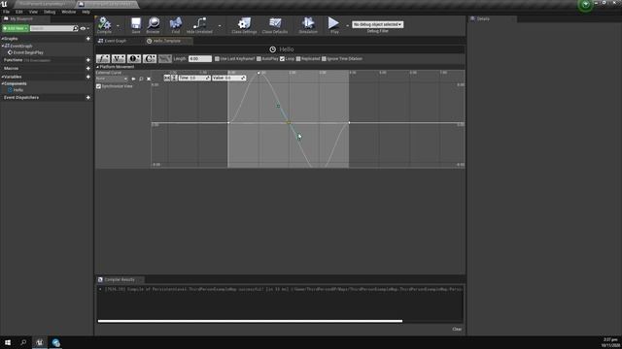Start Simulation from the toolbar

click(x=308, y=24)
